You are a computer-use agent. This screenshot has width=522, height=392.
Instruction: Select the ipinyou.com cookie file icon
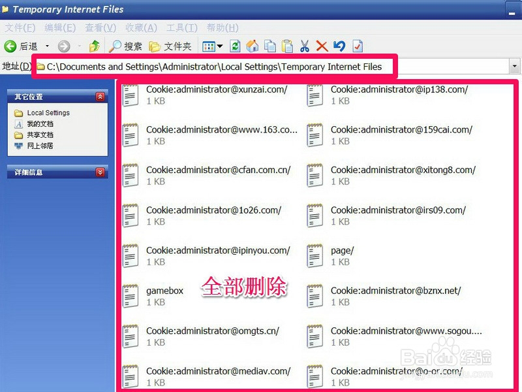click(x=130, y=256)
